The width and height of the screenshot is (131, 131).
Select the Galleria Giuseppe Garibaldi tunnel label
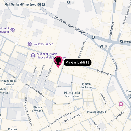click(69, 25)
